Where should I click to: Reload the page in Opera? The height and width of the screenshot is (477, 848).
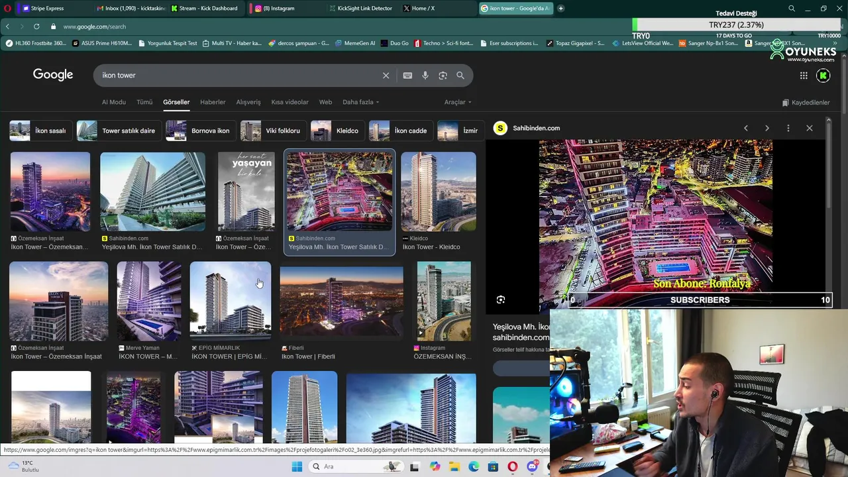point(36,26)
